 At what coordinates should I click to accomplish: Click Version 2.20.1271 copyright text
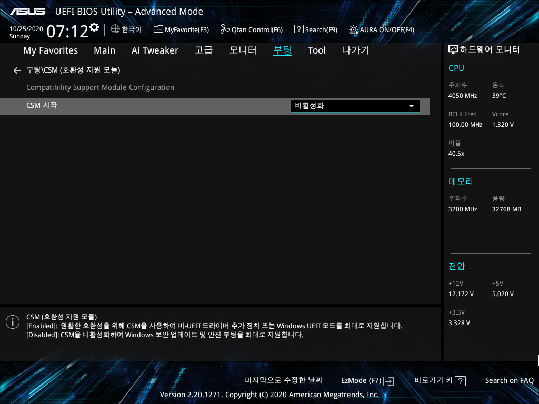click(x=269, y=395)
